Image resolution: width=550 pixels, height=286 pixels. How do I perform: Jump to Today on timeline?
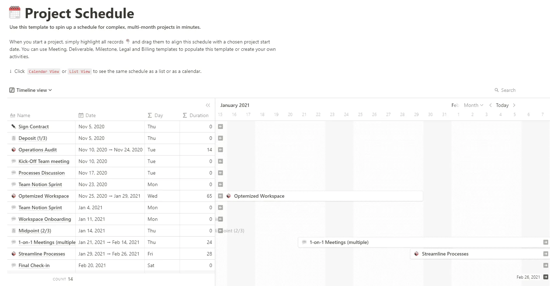click(x=502, y=105)
